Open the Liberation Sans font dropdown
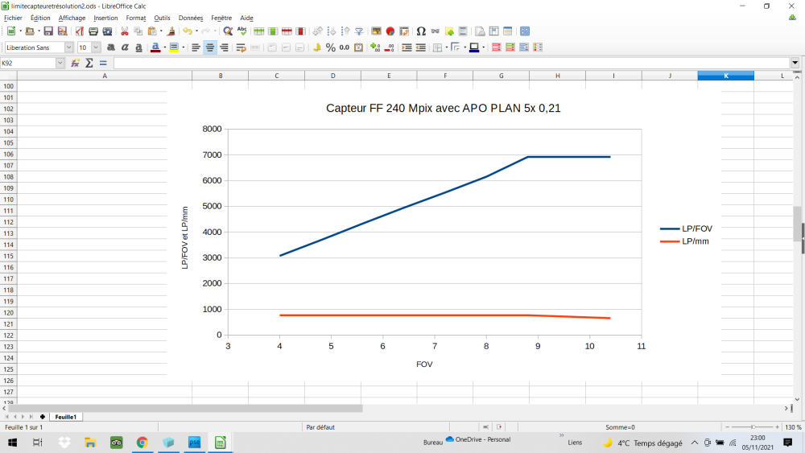Screen dimensions: 805x453 tap(68, 47)
